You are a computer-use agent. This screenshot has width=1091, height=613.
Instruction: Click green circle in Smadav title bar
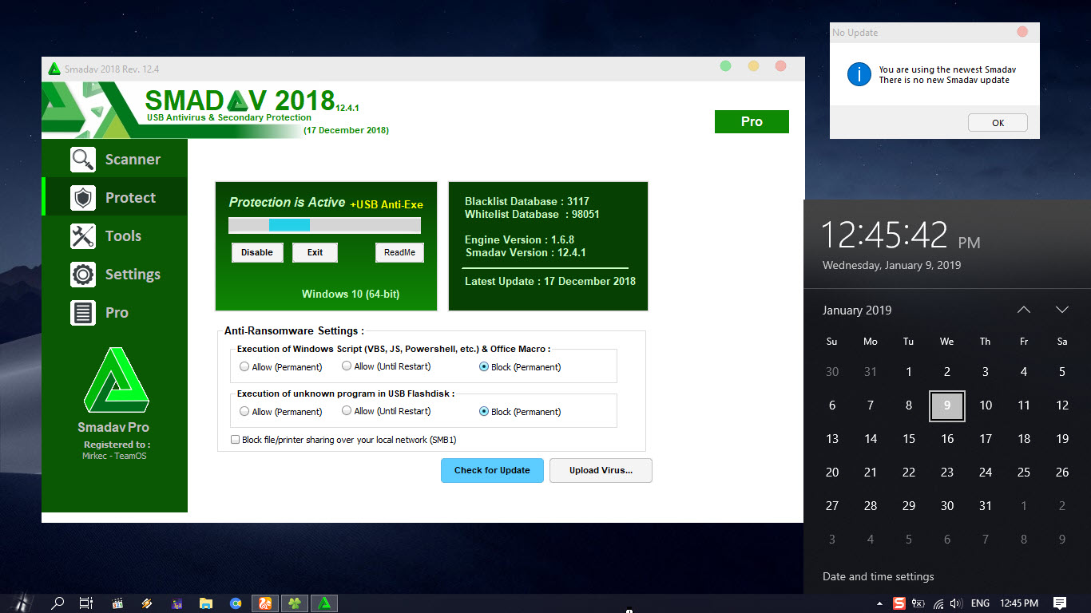coord(725,66)
